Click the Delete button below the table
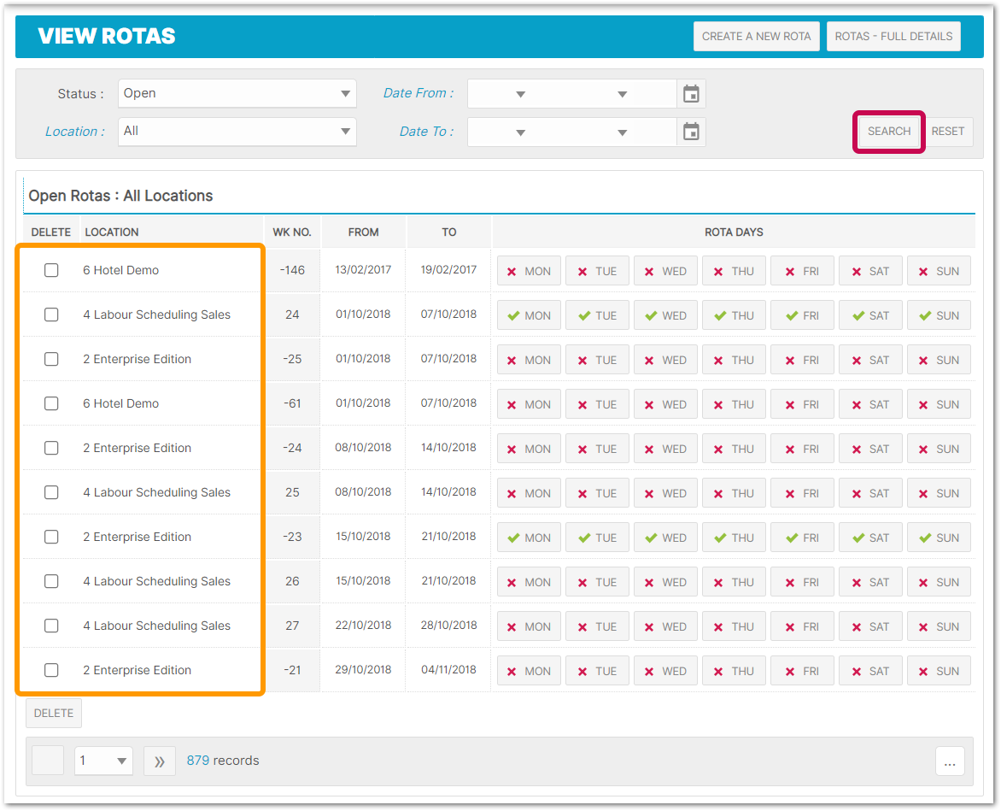1001x811 pixels. tap(54, 714)
